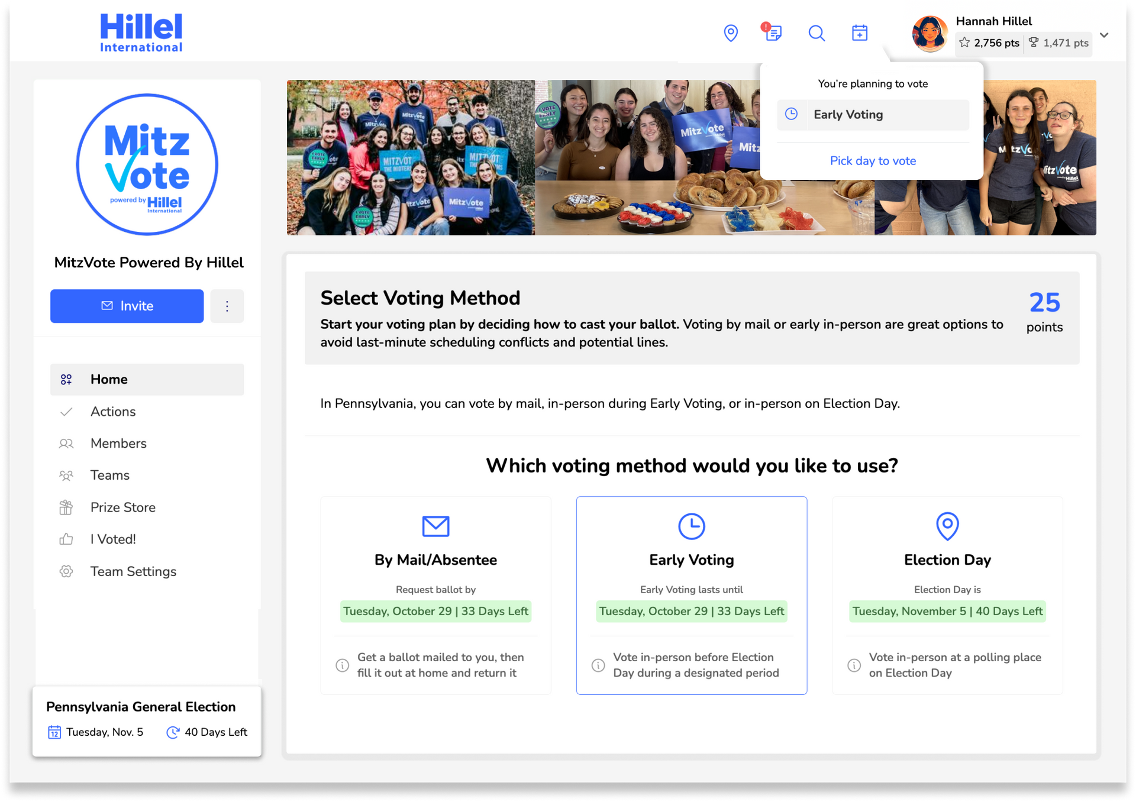Click the trophy icon beside 1,471 pts
The width and height of the screenshot is (1136, 802).
pyautogui.click(x=1034, y=42)
